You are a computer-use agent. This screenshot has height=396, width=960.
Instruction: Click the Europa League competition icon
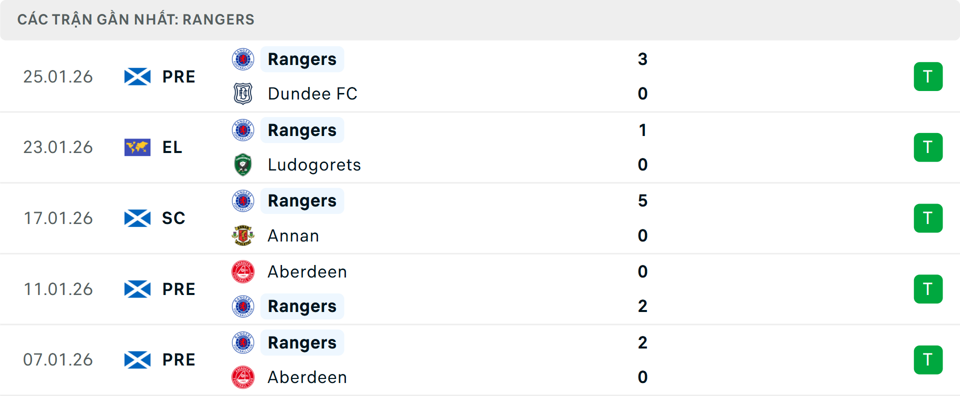[x=136, y=147]
